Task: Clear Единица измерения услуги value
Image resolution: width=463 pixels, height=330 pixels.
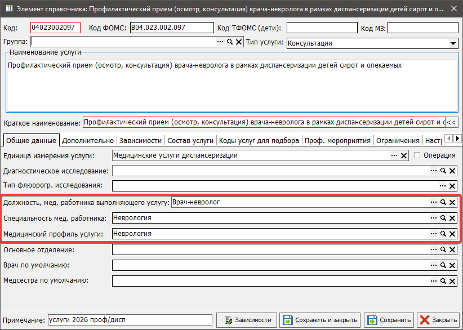Action: [x=404, y=155]
